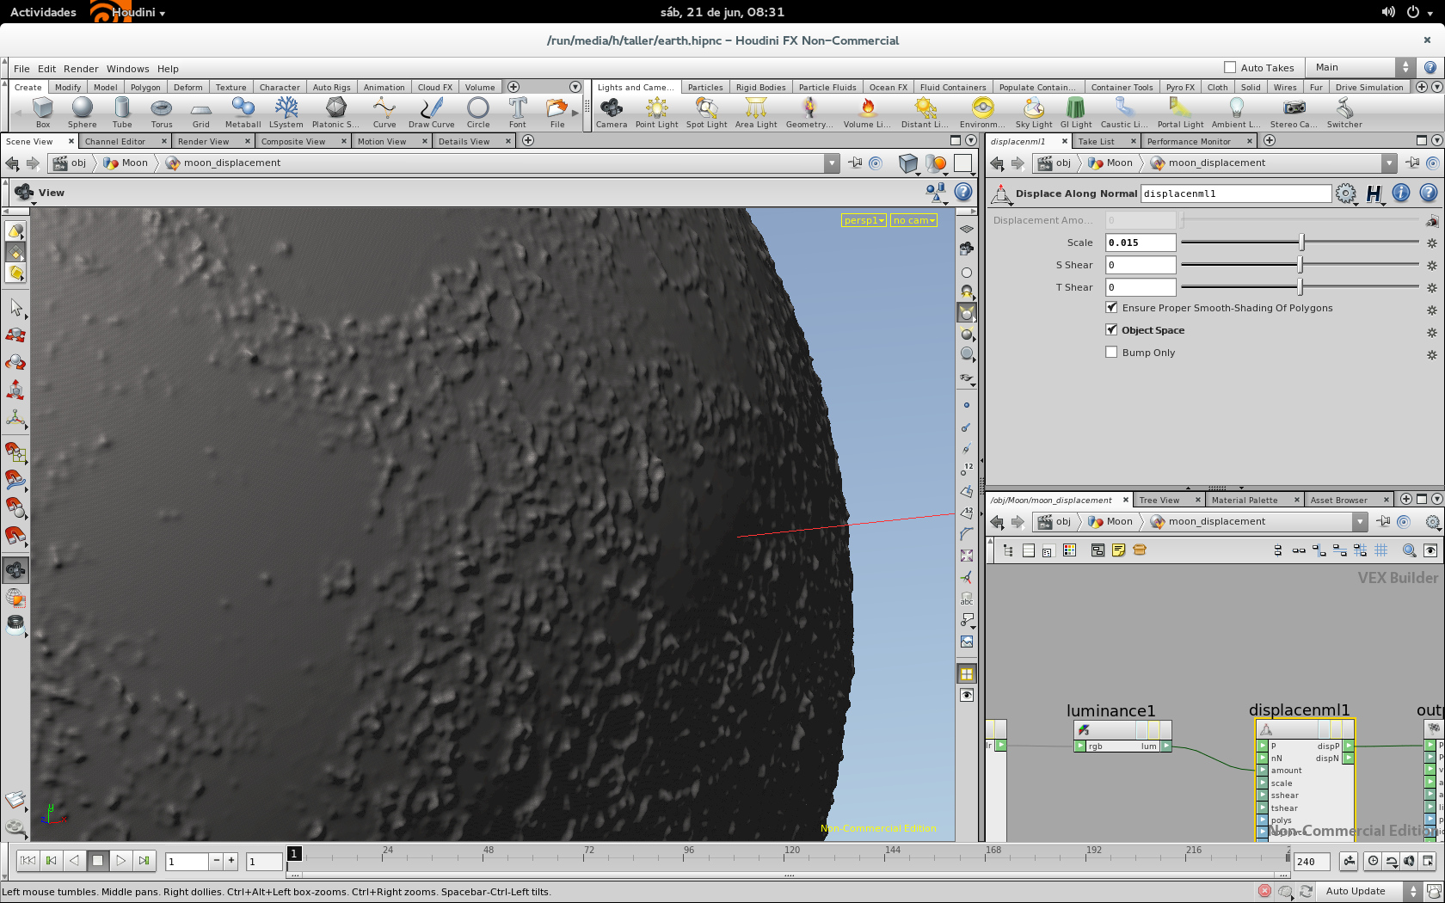Viewport: 1445px width, 903px height.
Task: Expand the no cam camera menu
Action: click(x=913, y=220)
